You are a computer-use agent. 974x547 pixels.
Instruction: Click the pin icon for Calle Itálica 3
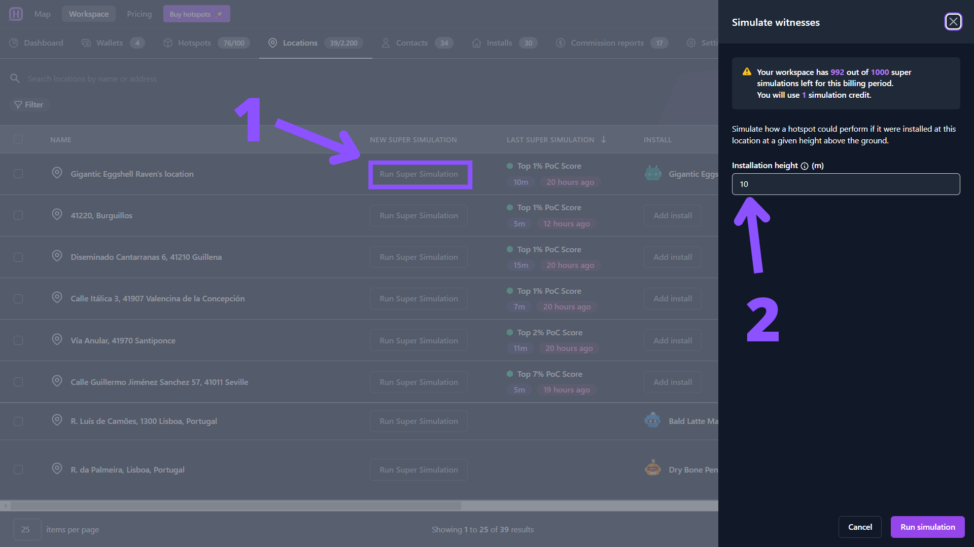pyautogui.click(x=57, y=298)
